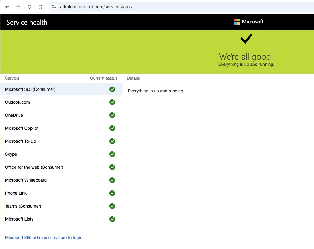Viewport: 314px width, 249px height.
Task: Select the Phone Link service
Action: pos(62,193)
